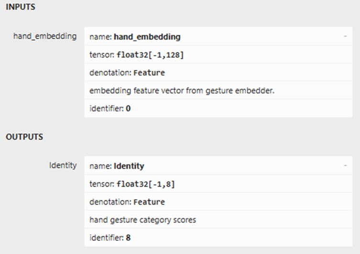Click the output identifier 8 row
Screen dimensions: 360x254
tap(218, 238)
